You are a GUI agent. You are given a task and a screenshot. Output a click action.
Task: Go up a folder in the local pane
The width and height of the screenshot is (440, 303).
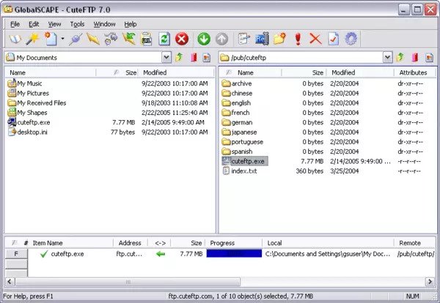coord(179,57)
